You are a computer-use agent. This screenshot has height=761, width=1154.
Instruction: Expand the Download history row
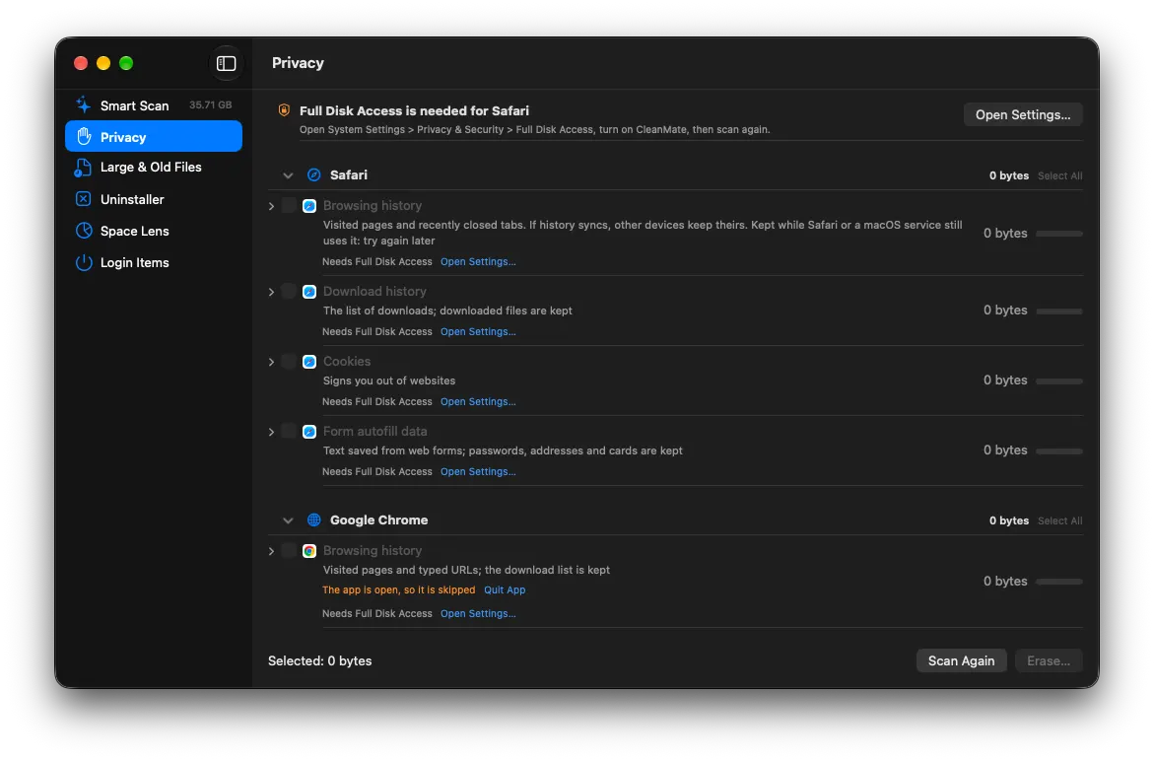(x=272, y=292)
